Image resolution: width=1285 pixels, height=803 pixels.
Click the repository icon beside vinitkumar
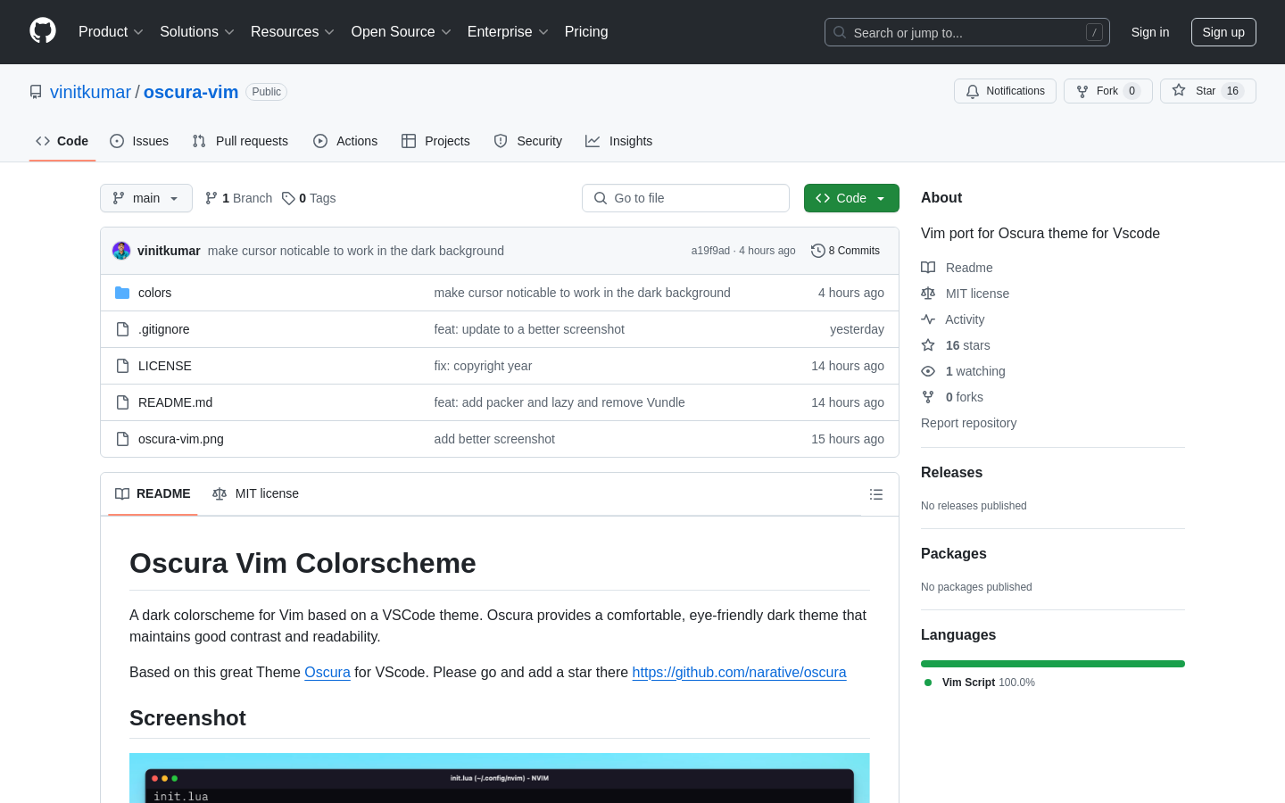[x=36, y=92]
